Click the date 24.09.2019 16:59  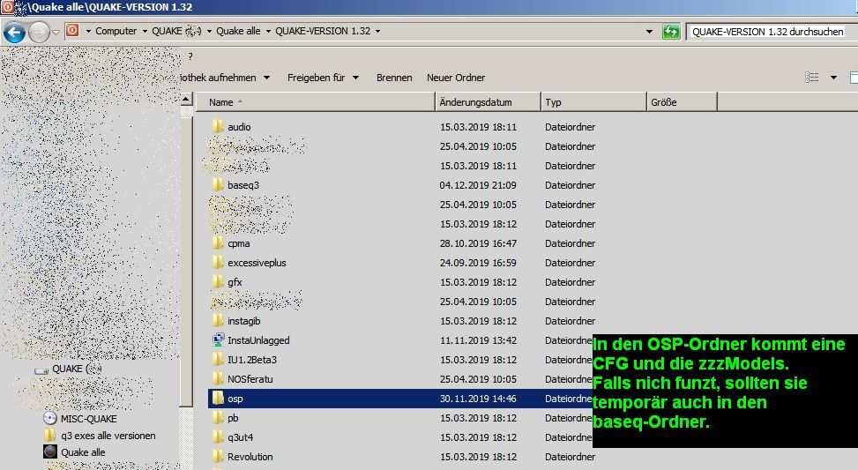(478, 263)
